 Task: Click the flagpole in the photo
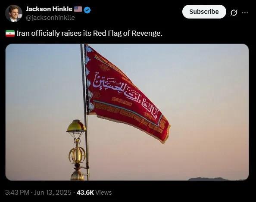tap(84, 112)
